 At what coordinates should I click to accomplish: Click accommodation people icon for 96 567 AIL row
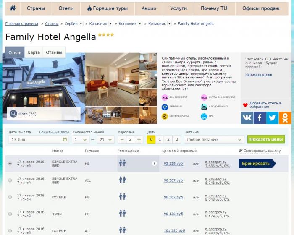123,180
